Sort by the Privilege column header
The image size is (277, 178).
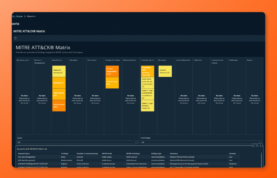tap(65, 154)
